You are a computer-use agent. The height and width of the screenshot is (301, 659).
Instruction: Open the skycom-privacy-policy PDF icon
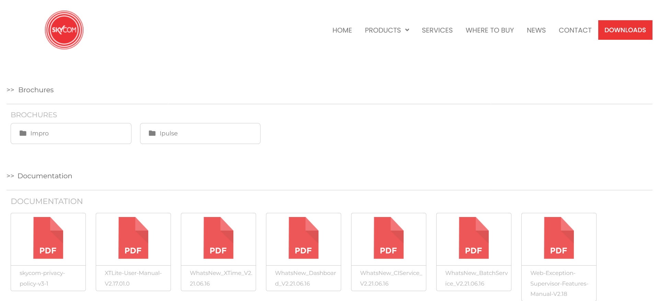click(48, 238)
